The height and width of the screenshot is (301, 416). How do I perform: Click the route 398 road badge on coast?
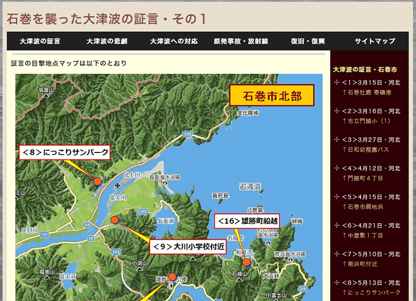pyautogui.click(x=188, y=134)
